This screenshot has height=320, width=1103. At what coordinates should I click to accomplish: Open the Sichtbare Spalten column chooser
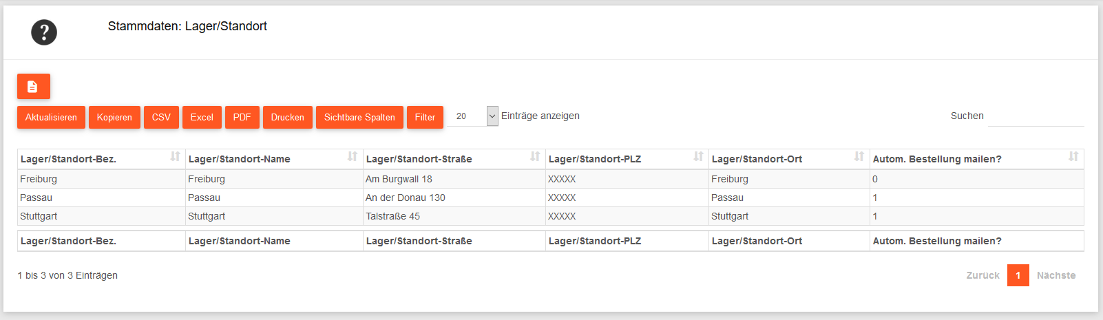[x=359, y=118]
